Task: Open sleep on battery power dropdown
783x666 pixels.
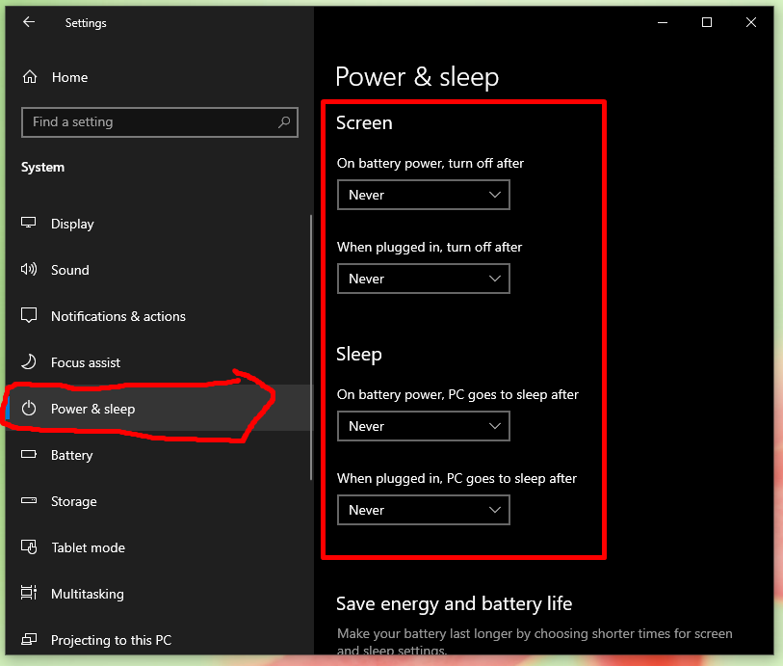Action: 424,426
